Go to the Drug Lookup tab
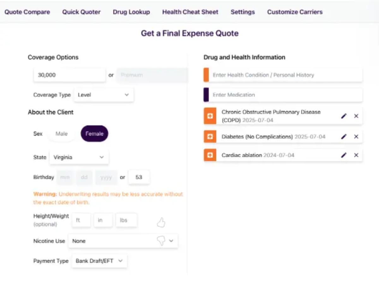The height and width of the screenshot is (283, 379). (131, 12)
